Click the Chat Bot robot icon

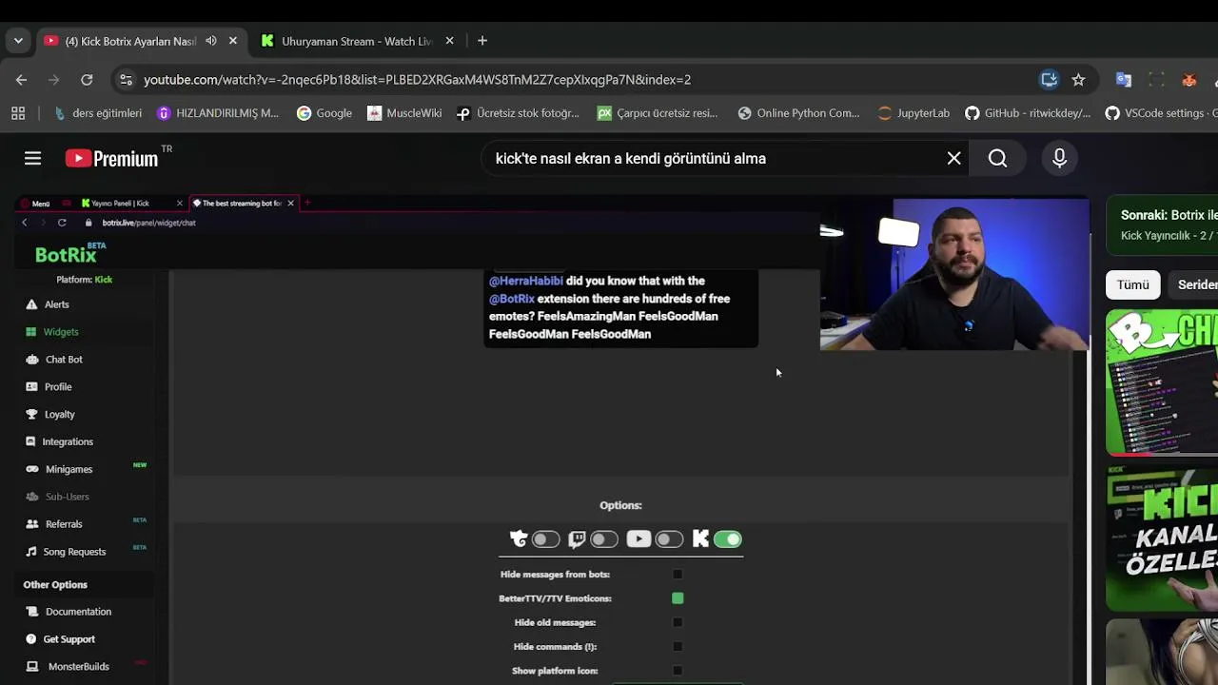(x=32, y=360)
